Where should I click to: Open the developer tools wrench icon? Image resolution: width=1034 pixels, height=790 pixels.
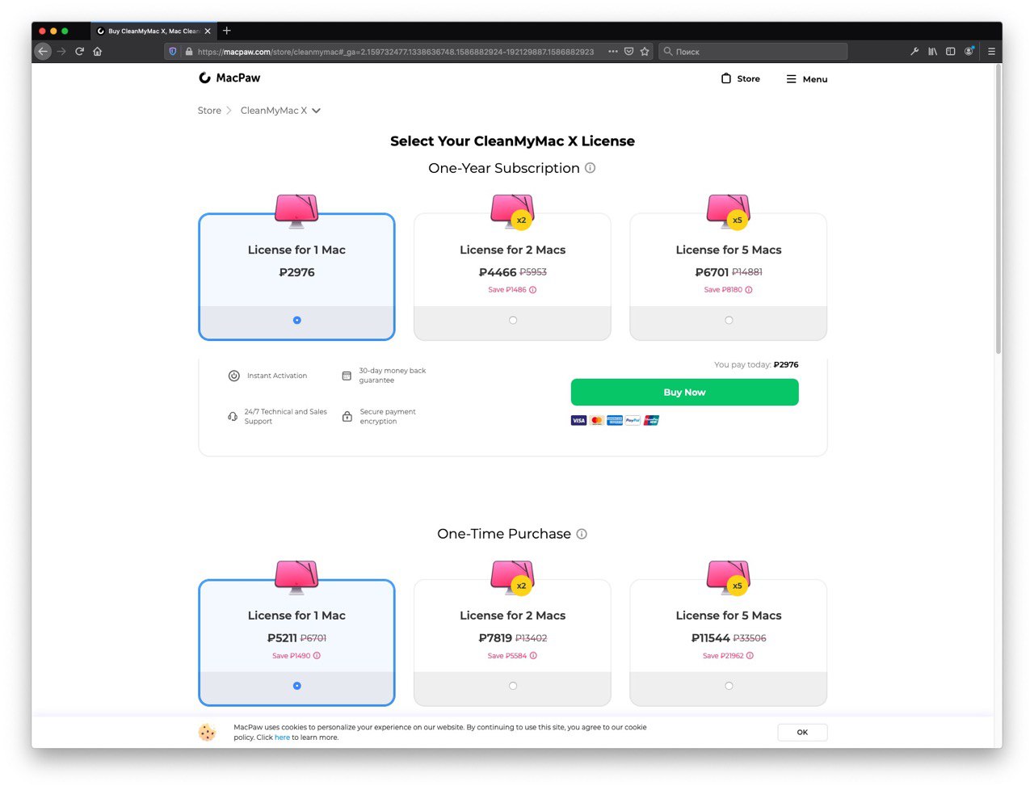point(914,52)
